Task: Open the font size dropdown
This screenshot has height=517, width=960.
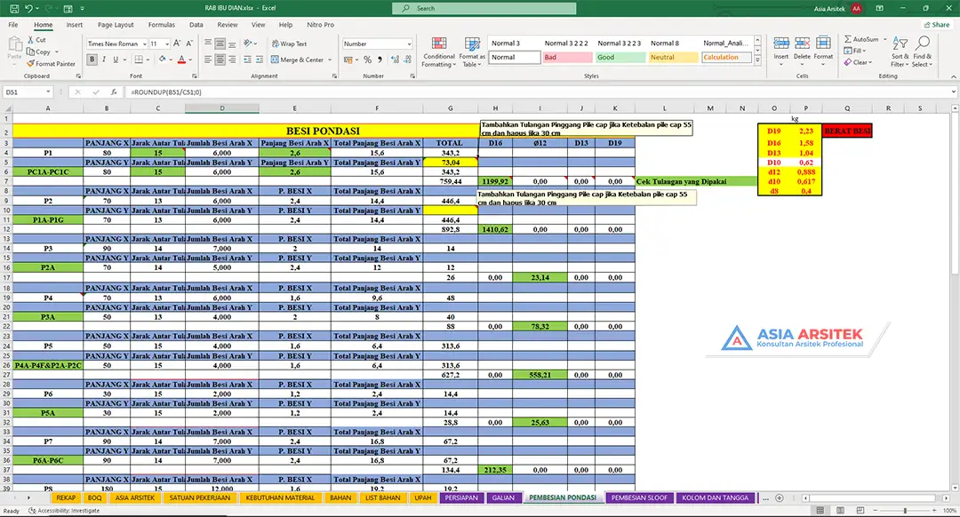Action: (167, 44)
